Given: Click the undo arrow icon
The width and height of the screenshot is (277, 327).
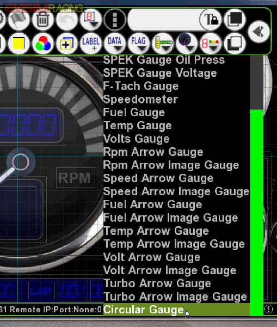Looking at the screenshot, I should [x=66, y=20].
